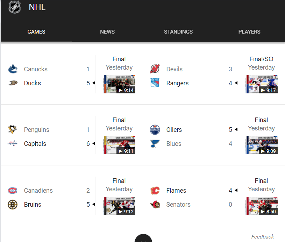285x242 pixels.
Task: Open the Capitals team name link
Action: tap(35, 144)
